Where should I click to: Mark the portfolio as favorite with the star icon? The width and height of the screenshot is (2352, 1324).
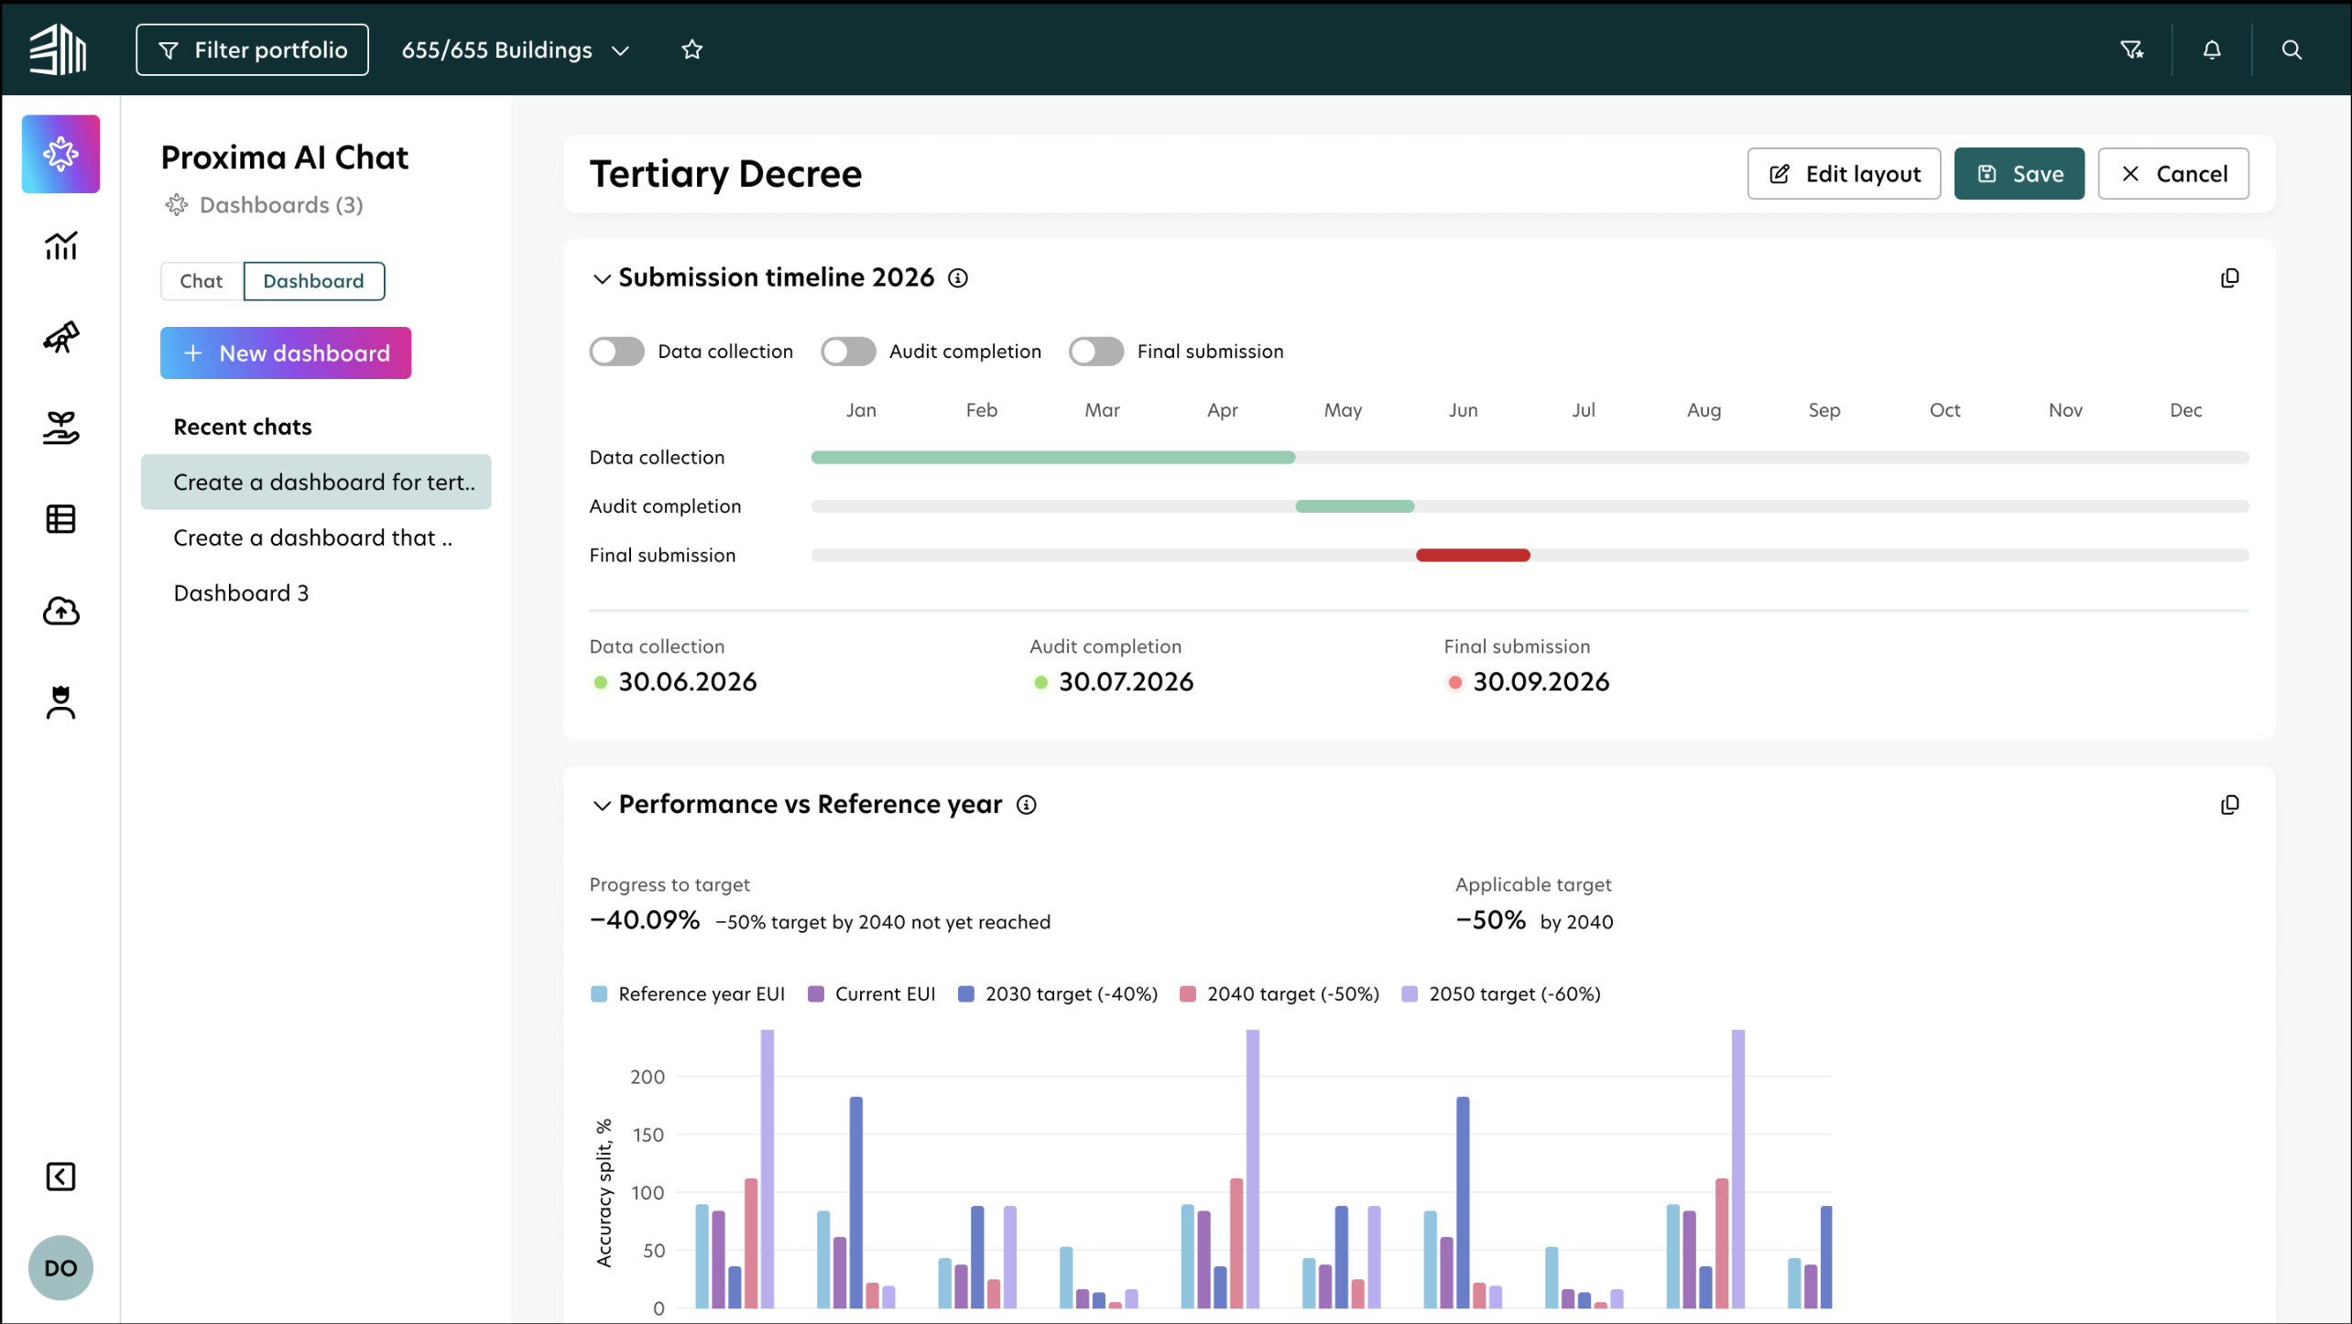[692, 49]
